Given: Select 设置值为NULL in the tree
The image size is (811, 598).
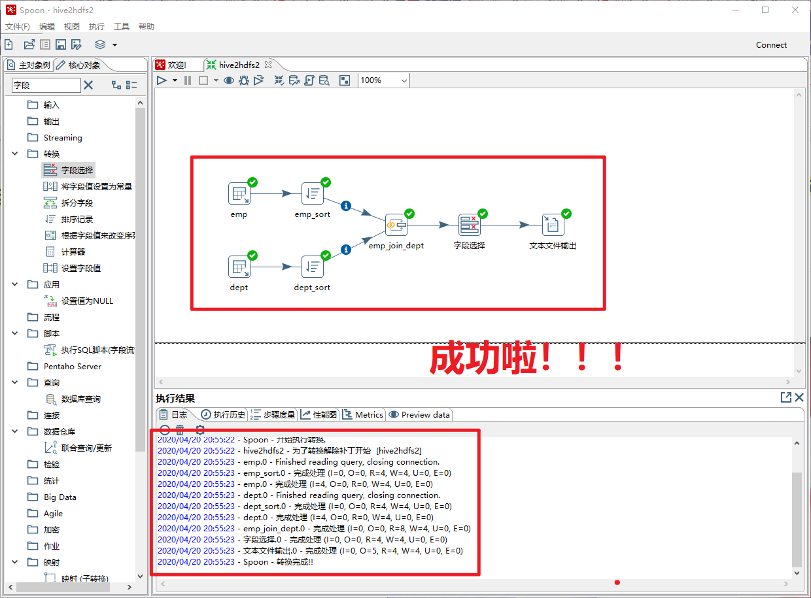Looking at the screenshot, I should click(78, 301).
